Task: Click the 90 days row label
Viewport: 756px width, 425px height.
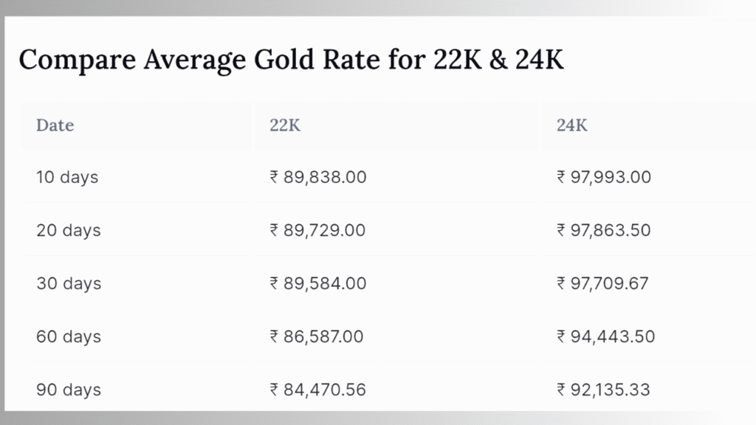Action: 69,390
